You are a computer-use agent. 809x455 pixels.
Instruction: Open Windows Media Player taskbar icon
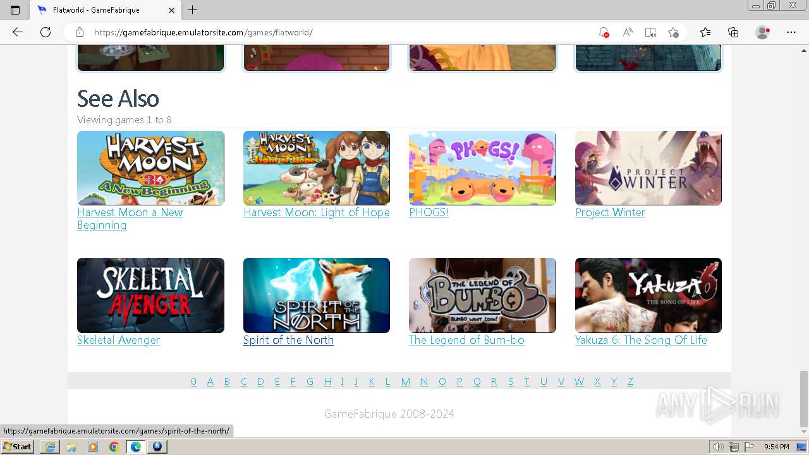(x=93, y=446)
